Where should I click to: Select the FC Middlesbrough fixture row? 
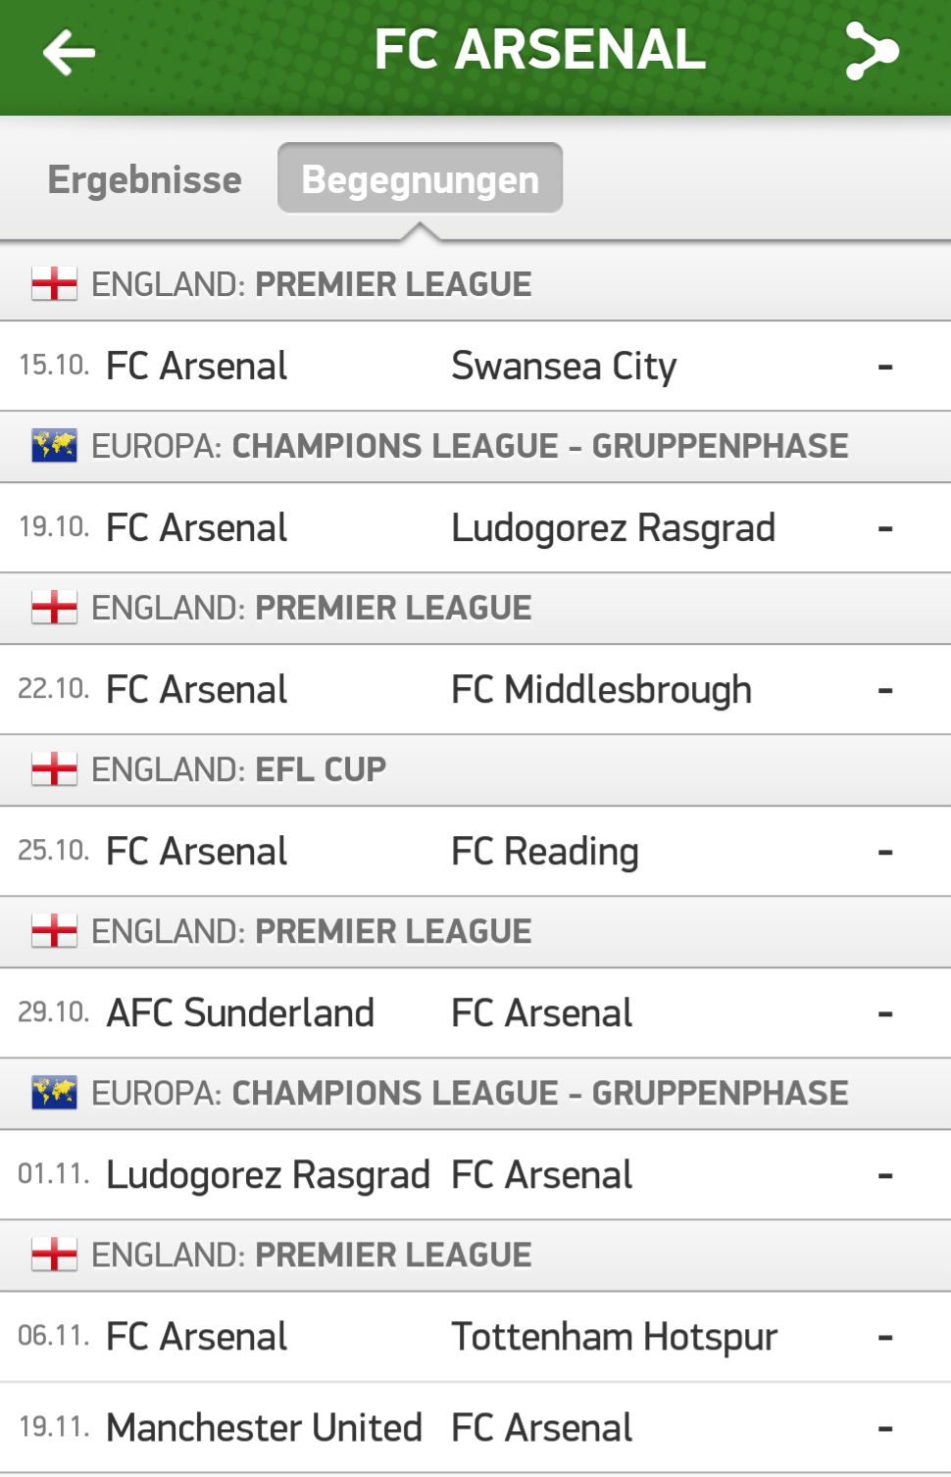tap(475, 690)
